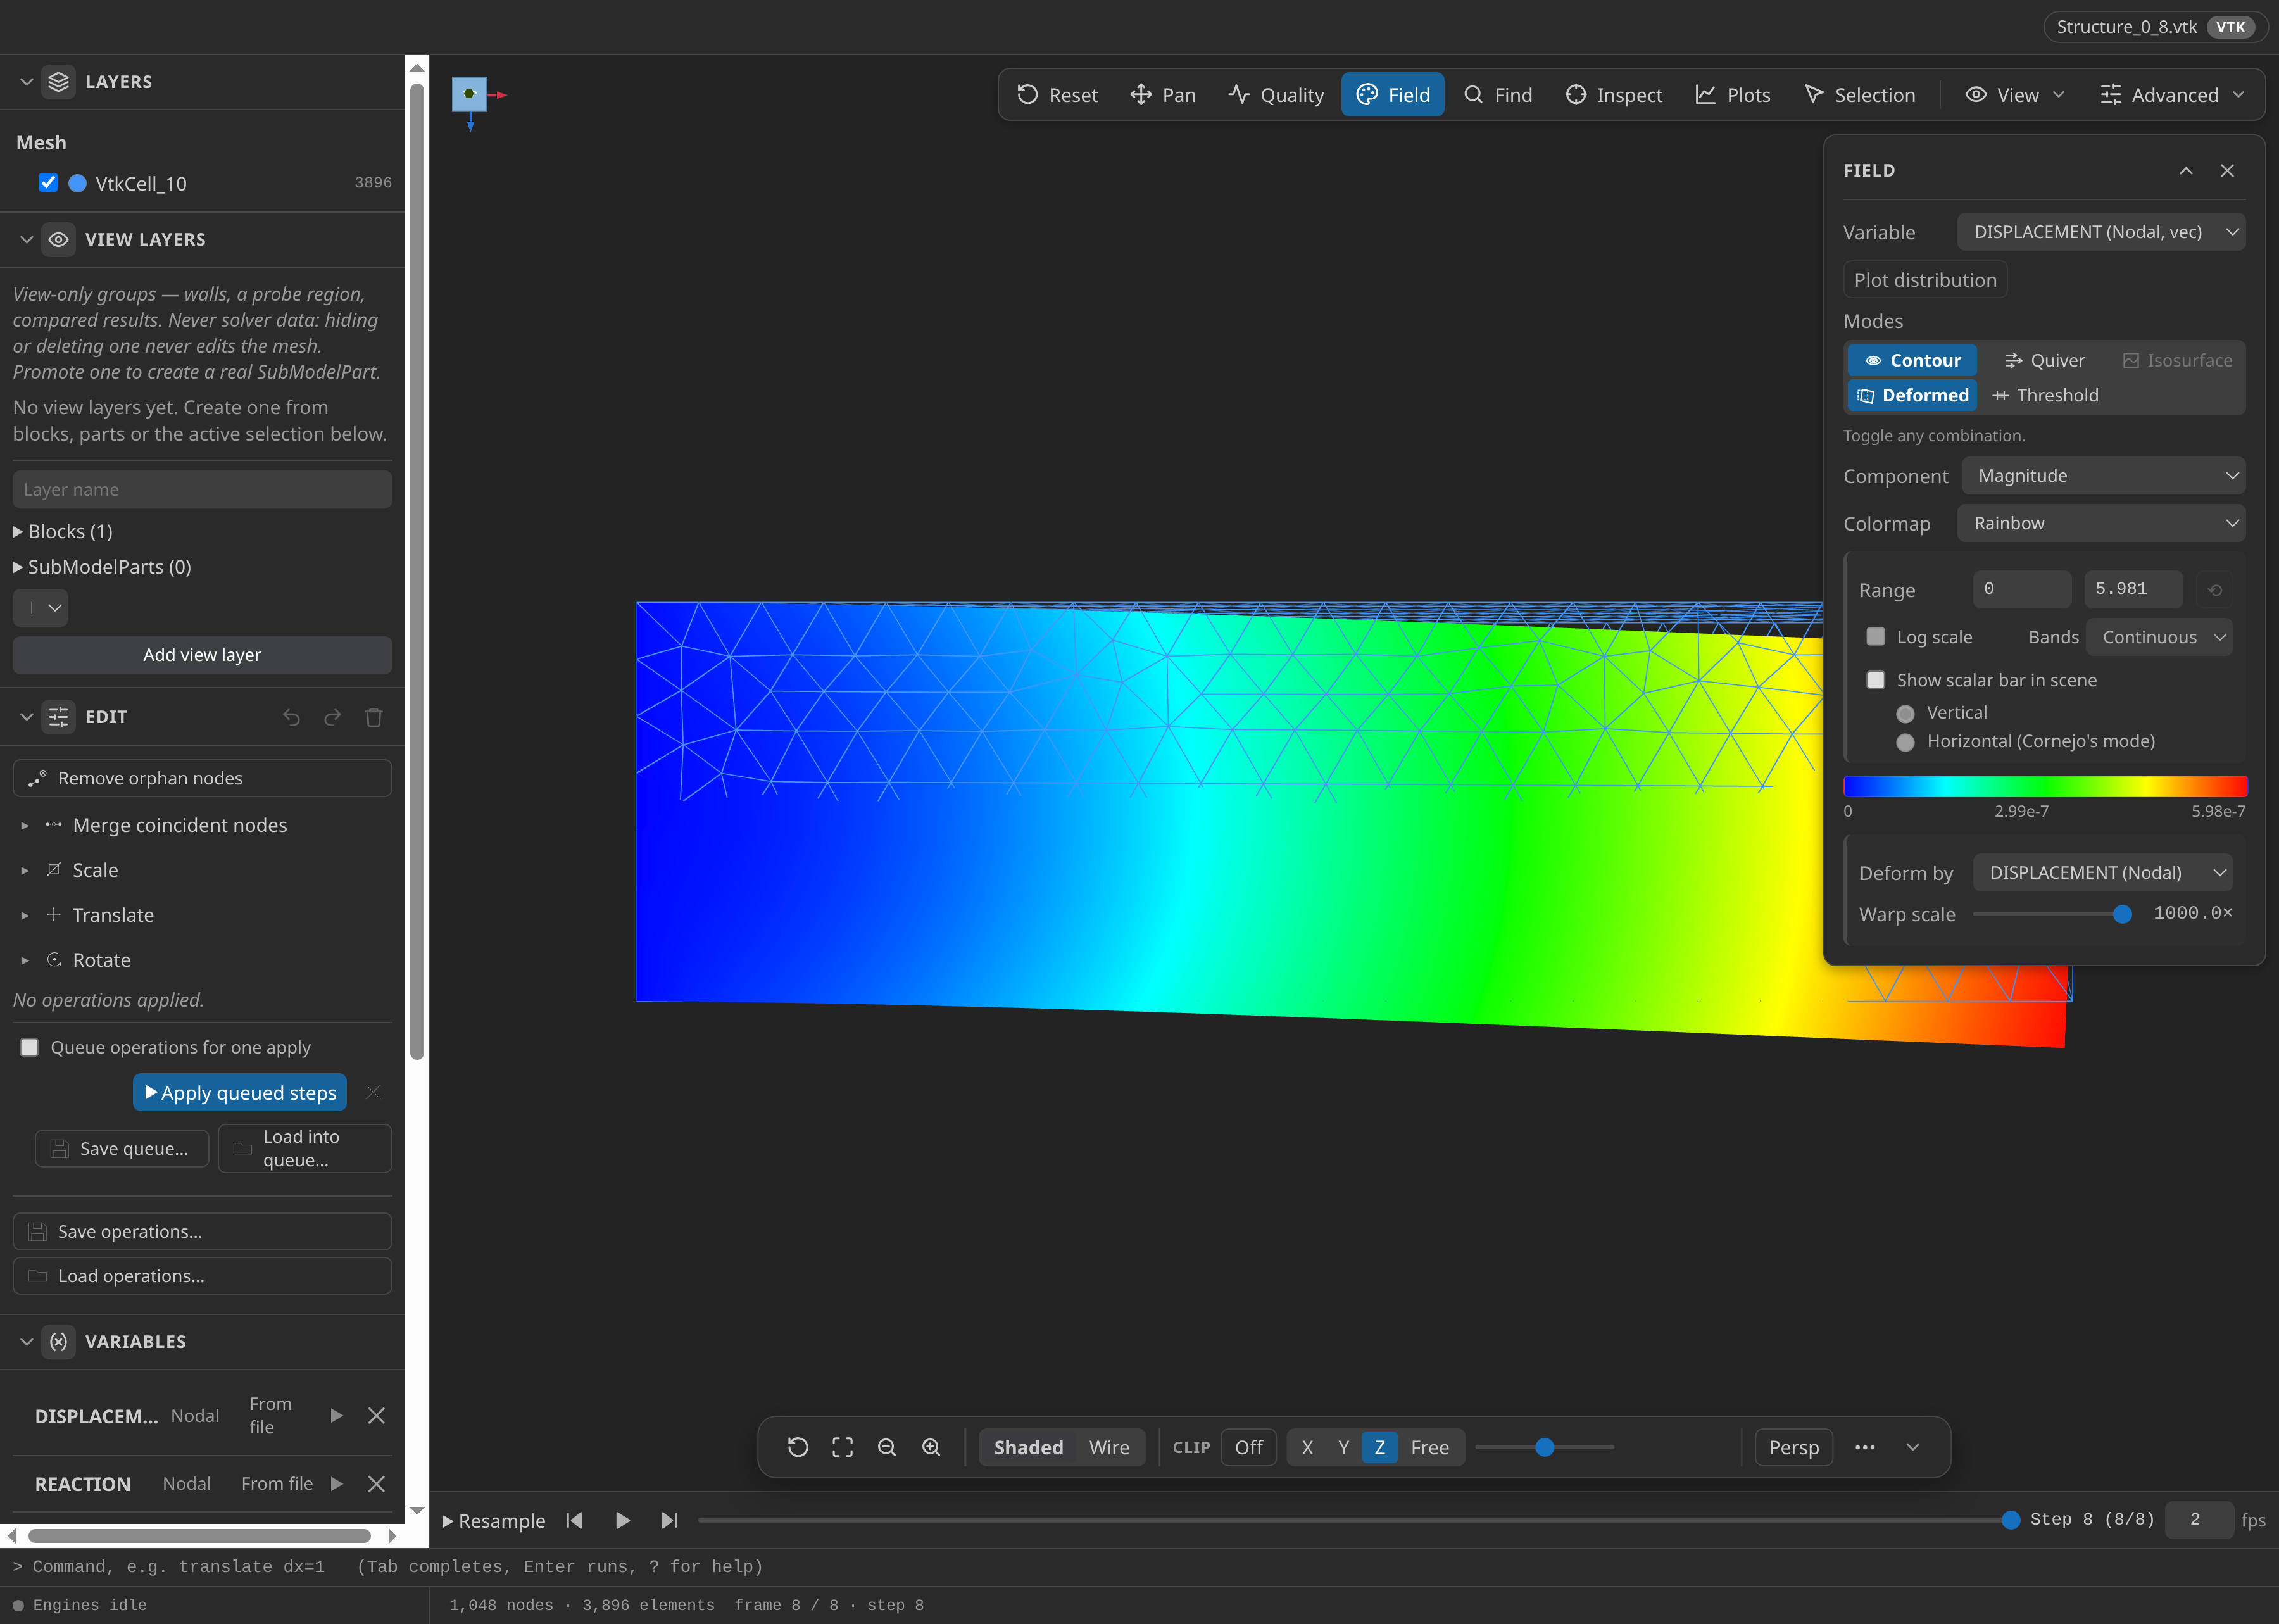Open the Bands dropdown showing Continuous

tap(2159, 637)
